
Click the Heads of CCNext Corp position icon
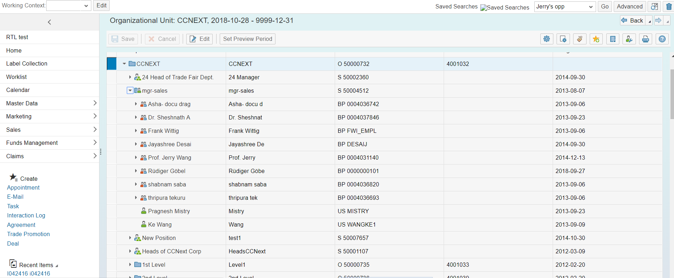[x=138, y=251]
